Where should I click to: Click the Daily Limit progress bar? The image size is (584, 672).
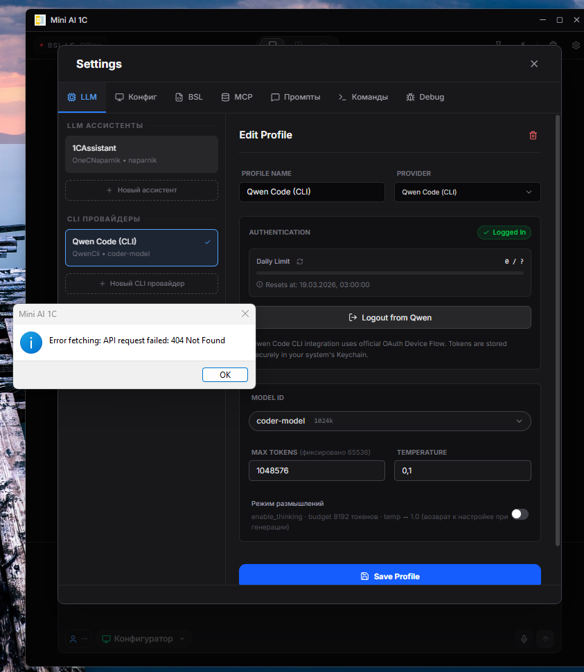(389, 273)
